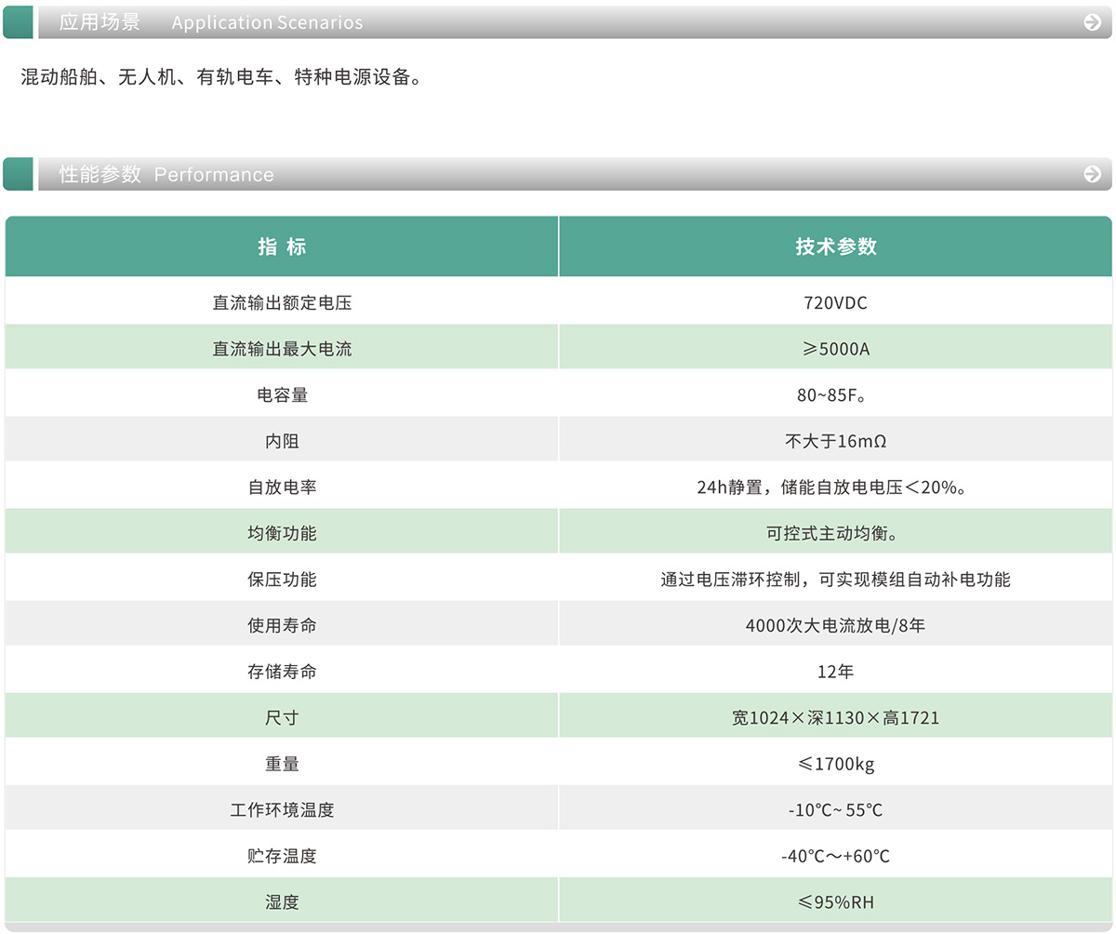The image size is (1116, 934).
Task: Click green square beside 性能参数 heading
Action: coord(18,174)
